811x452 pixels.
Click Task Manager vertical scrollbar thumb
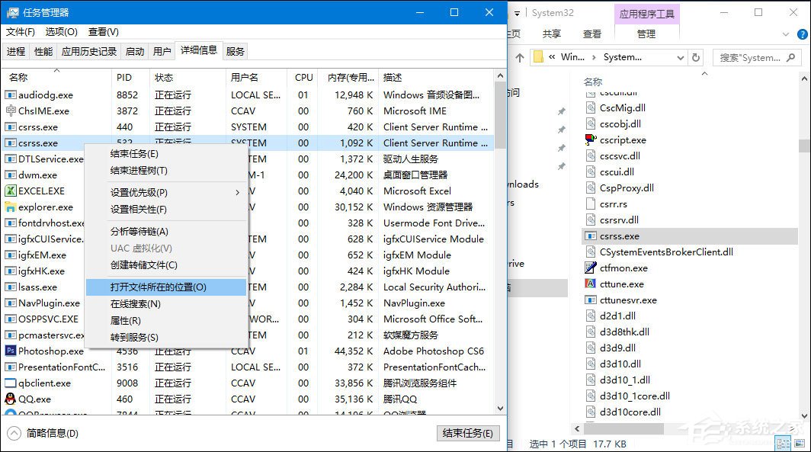500,116
